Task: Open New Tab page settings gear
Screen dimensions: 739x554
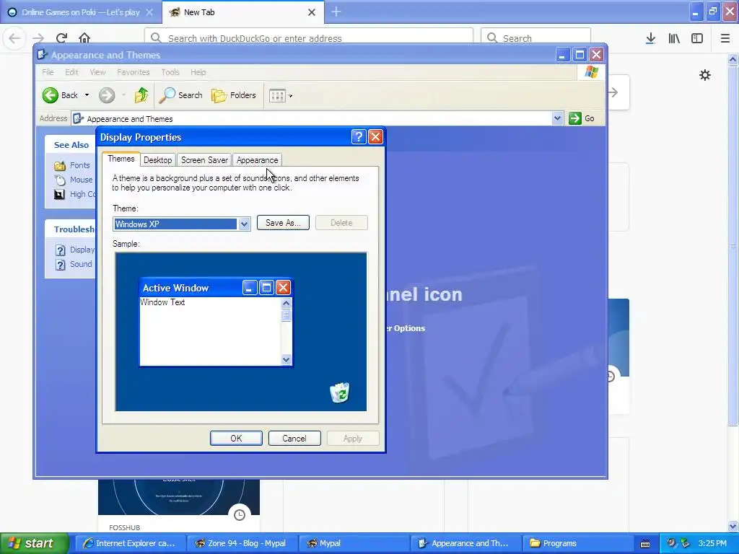Action: pyautogui.click(x=705, y=75)
